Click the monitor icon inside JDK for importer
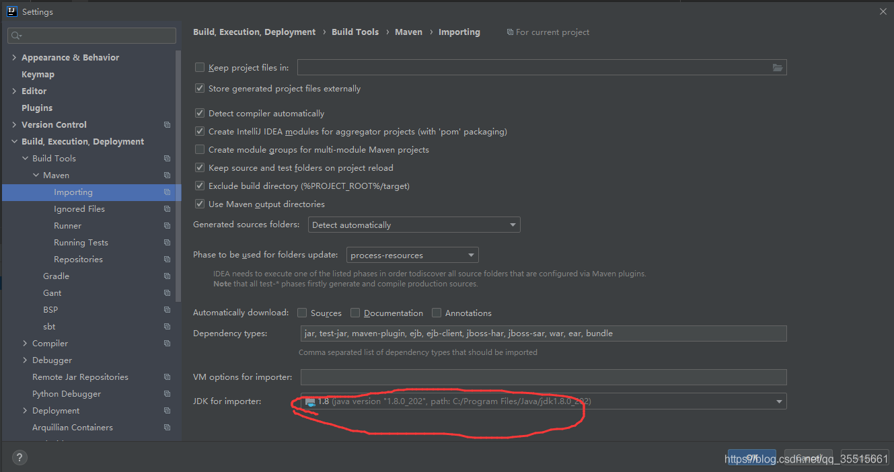Viewport: 894px width, 472px height. [x=310, y=401]
